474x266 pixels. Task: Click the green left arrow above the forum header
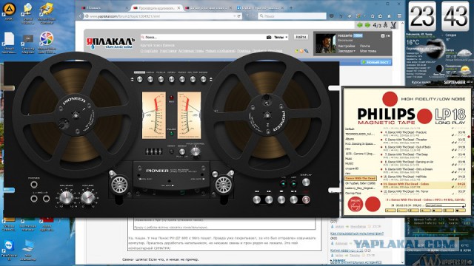[x=360, y=25]
